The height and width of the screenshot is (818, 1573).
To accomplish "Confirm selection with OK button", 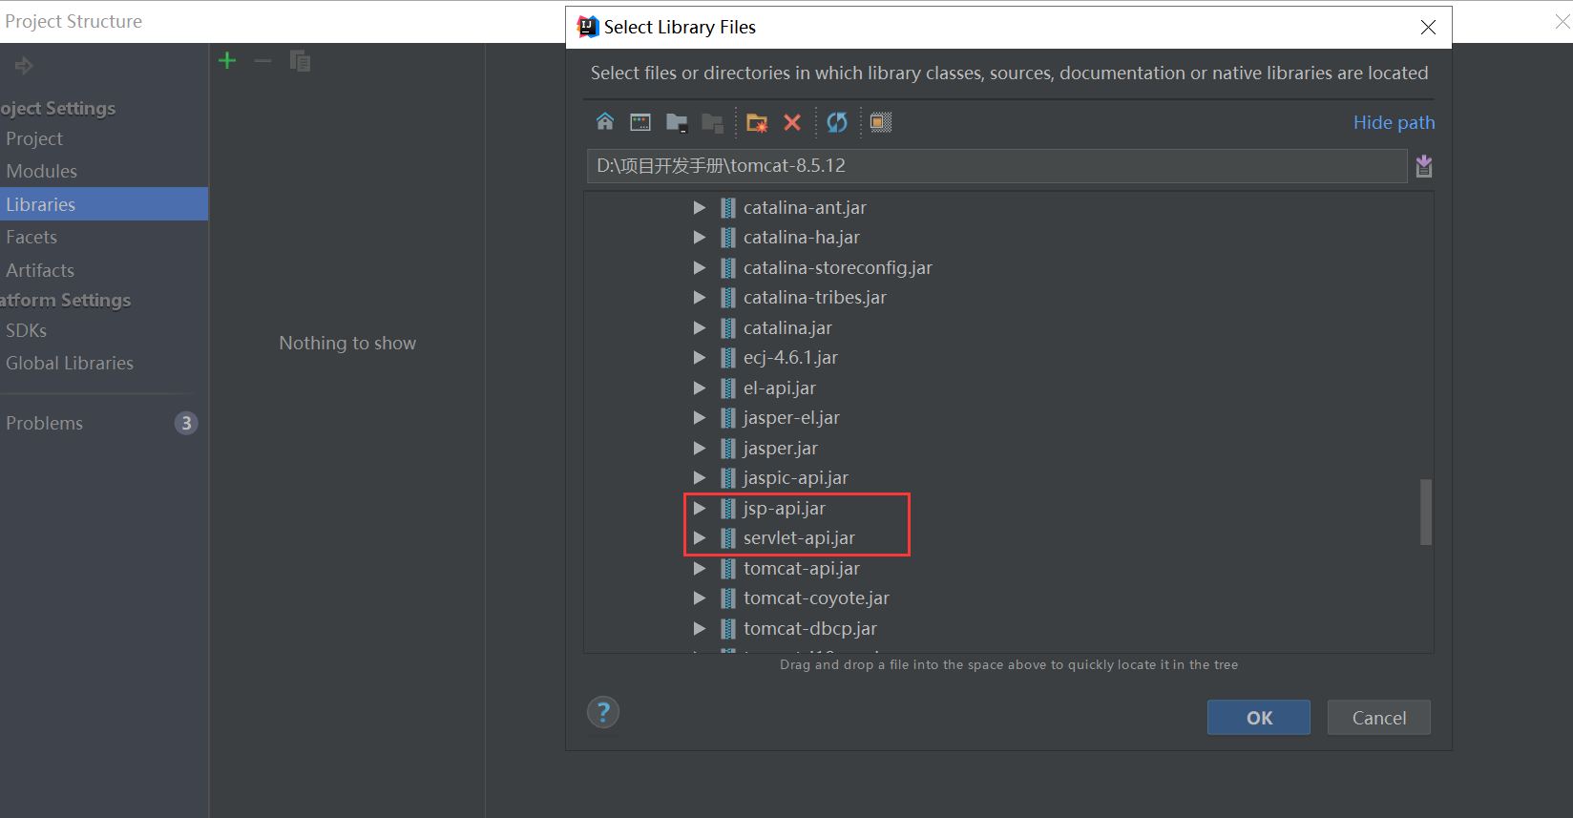I will (1259, 718).
